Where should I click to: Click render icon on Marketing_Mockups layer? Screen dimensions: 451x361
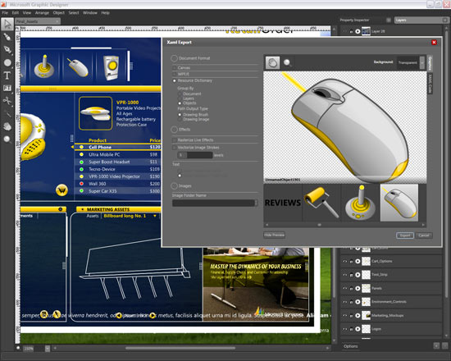[358, 315]
